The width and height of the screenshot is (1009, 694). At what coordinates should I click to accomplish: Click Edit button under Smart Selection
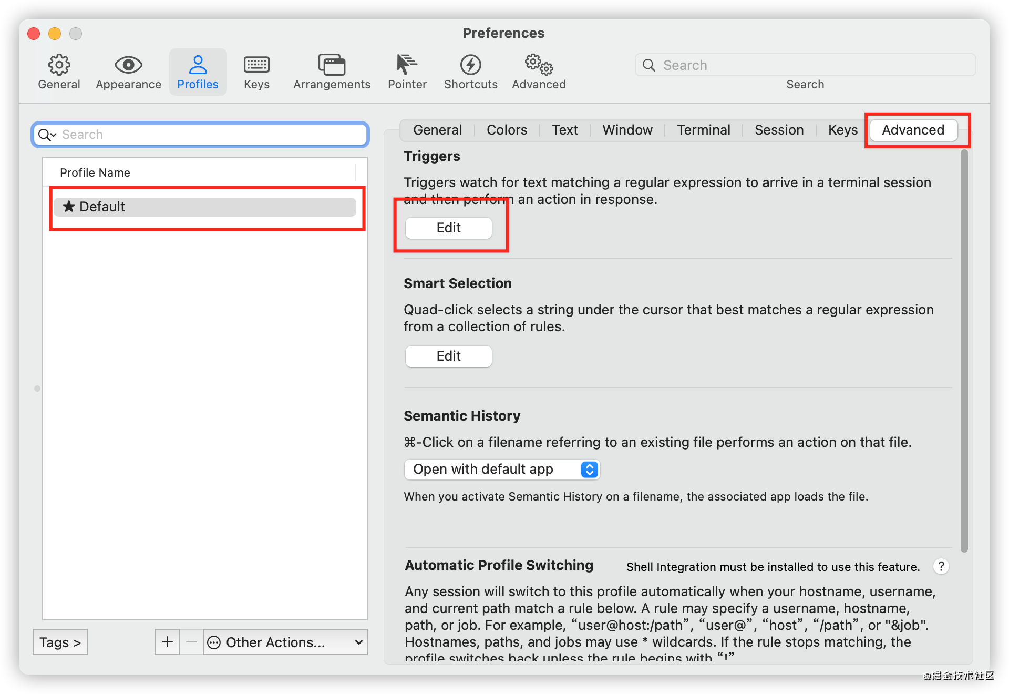point(448,356)
